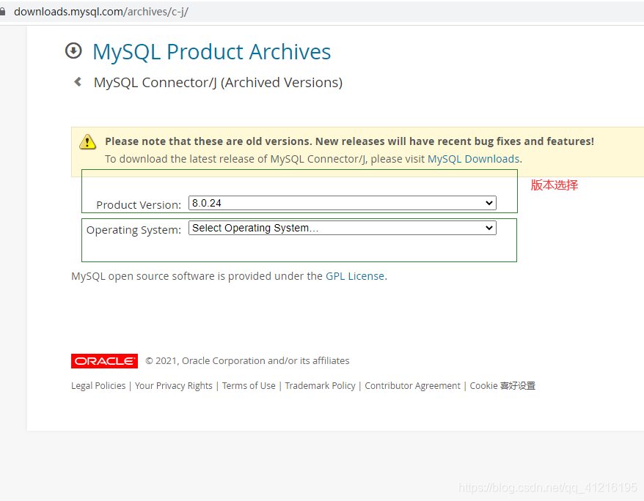This screenshot has height=501, width=644.
Task: Click the address bar URL downloads.mysql.com/archives/c-j/
Action: point(101,12)
